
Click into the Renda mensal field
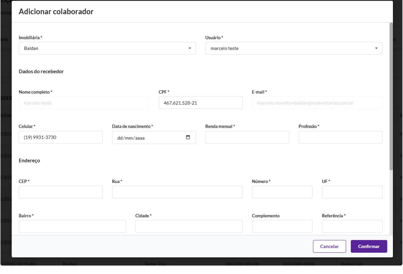click(247, 137)
